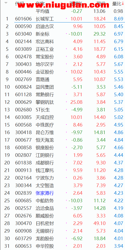This screenshot has height=250, width=125.
Task: Select stock 无锡银行
Action: click(45, 231)
